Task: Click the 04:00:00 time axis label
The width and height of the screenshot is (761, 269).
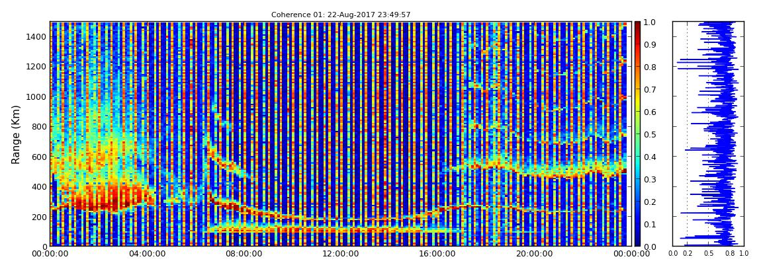Action: 146,254
